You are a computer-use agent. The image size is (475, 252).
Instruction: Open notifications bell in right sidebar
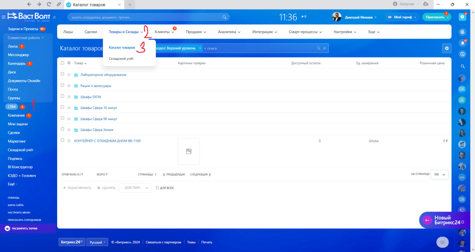pos(462,43)
